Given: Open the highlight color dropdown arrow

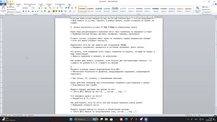Looking at the screenshot, I should [x=47, y=11].
